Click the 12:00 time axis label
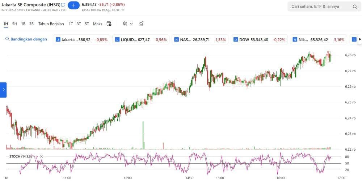 128,178
